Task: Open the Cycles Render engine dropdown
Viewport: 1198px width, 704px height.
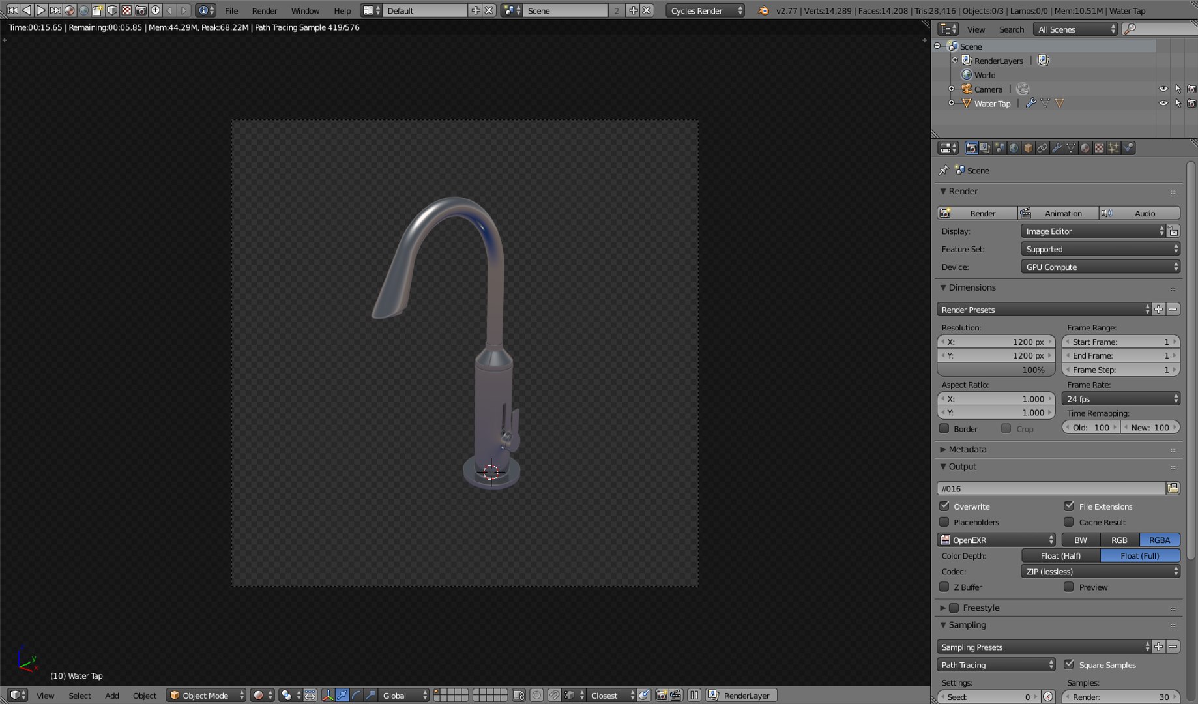Action: 705,10
